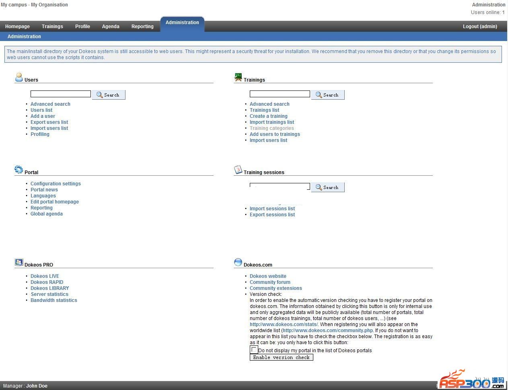This screenshot has width=508, height=390.
Task: Click the Trainings Search button
Action: [328, 95]
